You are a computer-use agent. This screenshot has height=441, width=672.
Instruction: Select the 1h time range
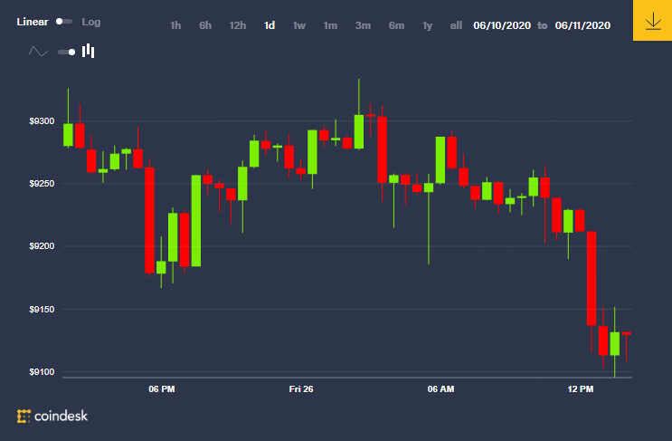click(175, 25)
